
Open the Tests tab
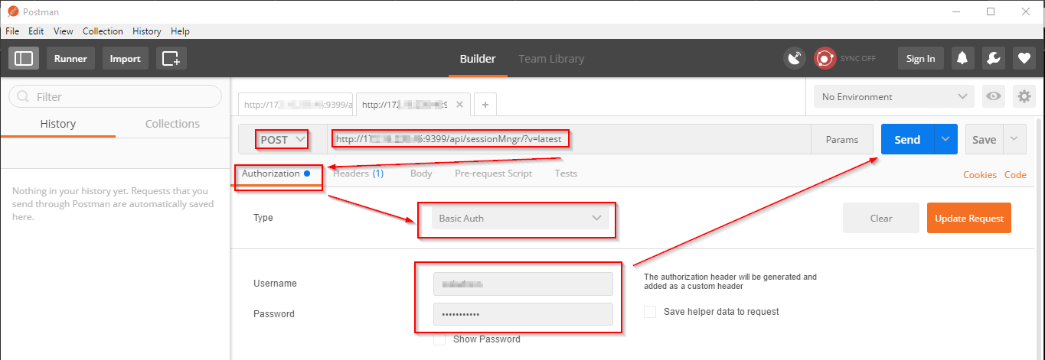click(566, 174)
